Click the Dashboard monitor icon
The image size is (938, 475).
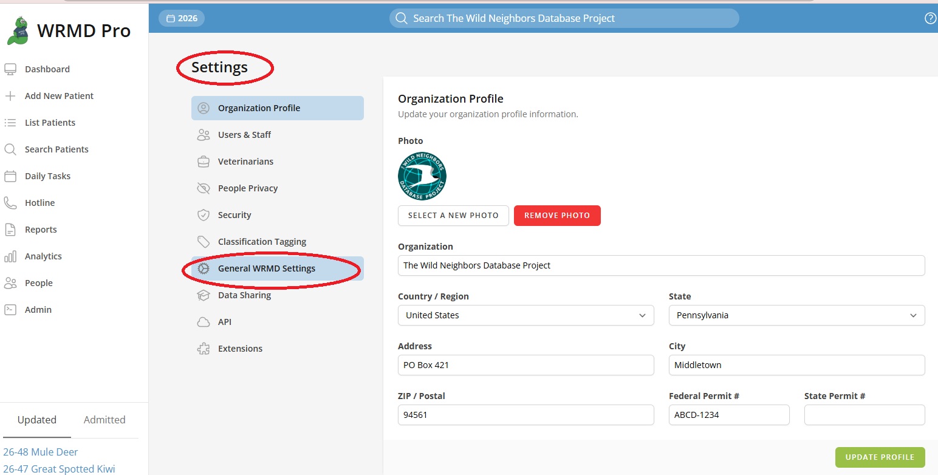pyautogui.click(x=10, y=69)
